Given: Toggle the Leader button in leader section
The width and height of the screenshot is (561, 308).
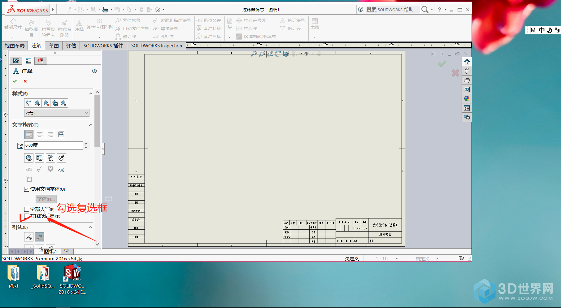Looking at the screenshot, I should point(29,237).
